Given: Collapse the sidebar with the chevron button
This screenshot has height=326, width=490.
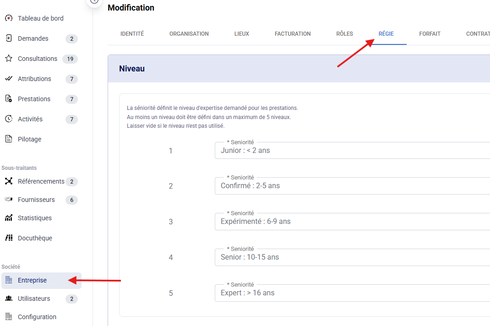Looking at the screenshot, I should point(94,1).
